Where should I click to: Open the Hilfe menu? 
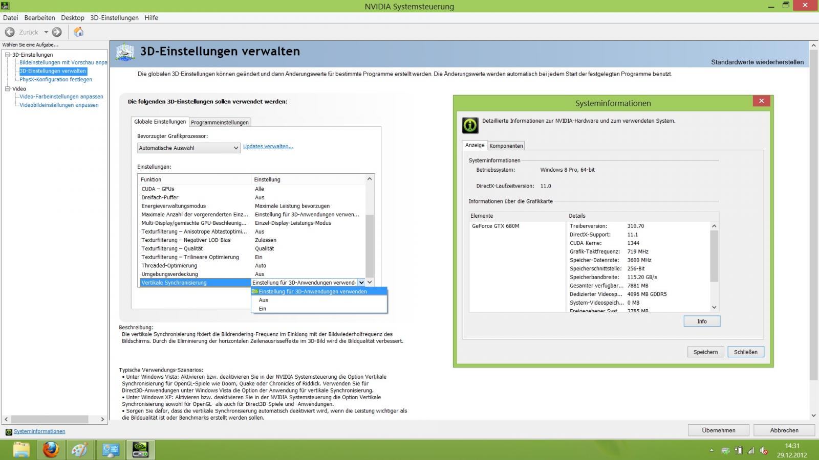point(152,17)
